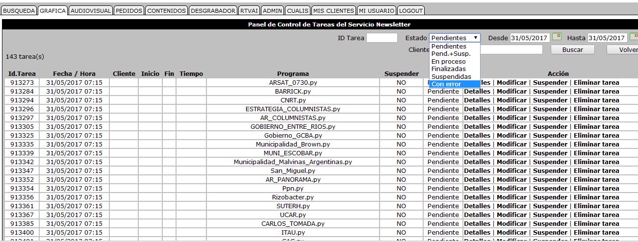Click the Desde date text field
Screen dimensions: 638x242
[x=529, y=38]
